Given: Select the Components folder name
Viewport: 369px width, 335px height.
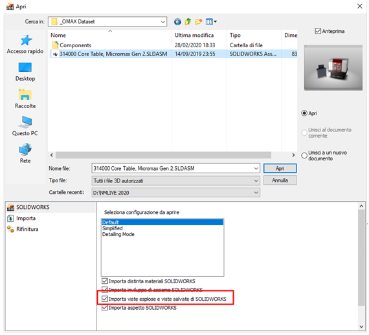Looking at the screenshot, I should 76,45.
